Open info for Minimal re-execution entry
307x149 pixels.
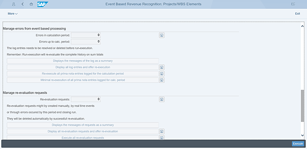click(x=162, y=80)
